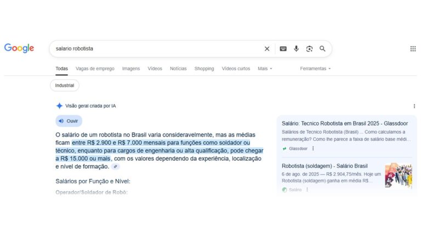The width and height of the screenshot is (421, 237).
Task: Expand the Ferramentas dropdown
Action: pyautogui.click(x=315, y=69)
